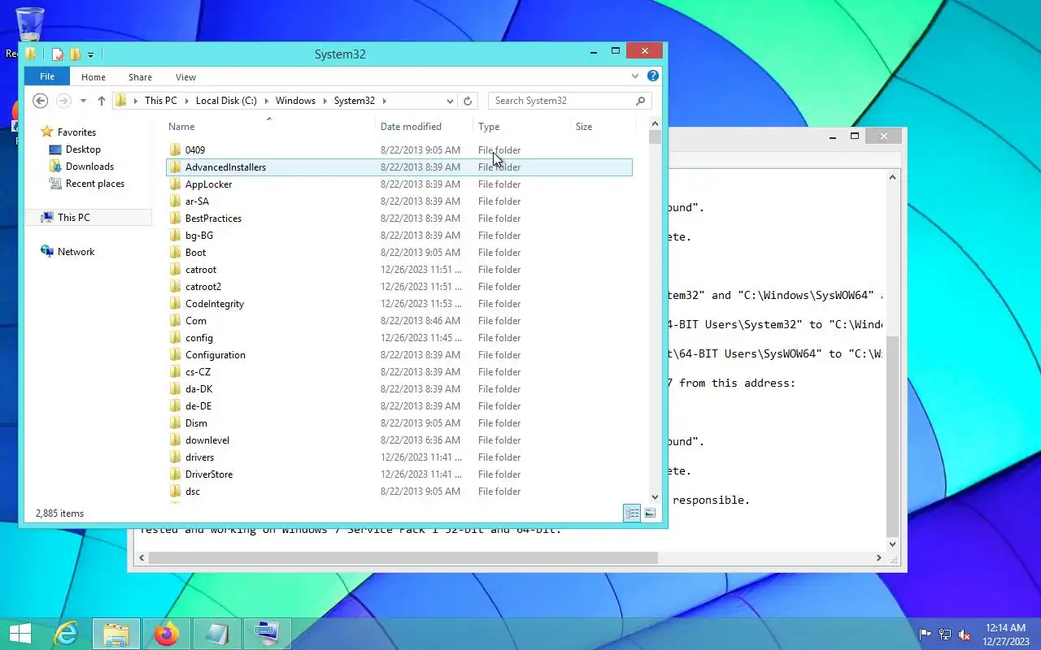Open Downloads in the navigation pane
Viewport: 1041px width, 650px height.
pos(89,167)
